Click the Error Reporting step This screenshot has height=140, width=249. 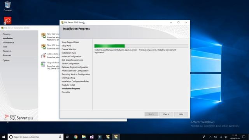[x=68, y=78]
